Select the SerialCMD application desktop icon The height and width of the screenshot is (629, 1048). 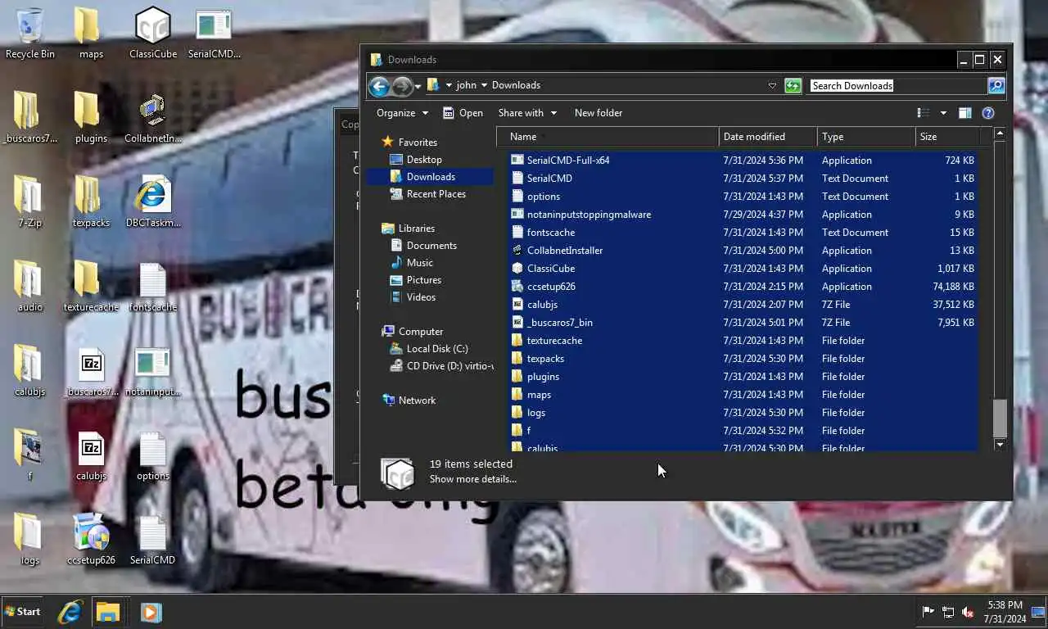click(214, 34)
